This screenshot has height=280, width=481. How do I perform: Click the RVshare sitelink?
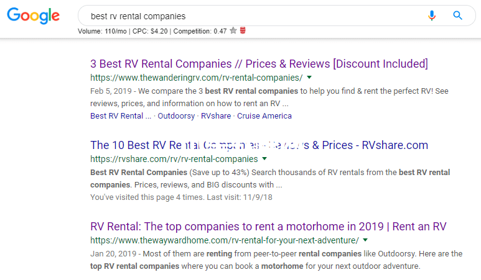point(215,115)
